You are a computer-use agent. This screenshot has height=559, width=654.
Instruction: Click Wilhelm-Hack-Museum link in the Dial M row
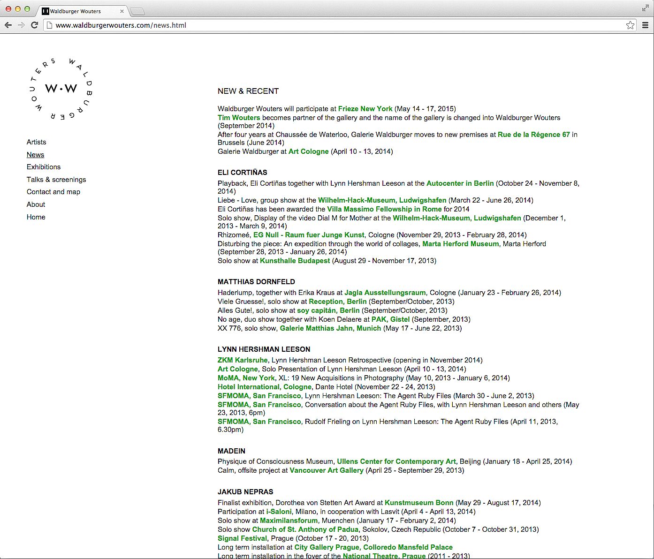457,218
